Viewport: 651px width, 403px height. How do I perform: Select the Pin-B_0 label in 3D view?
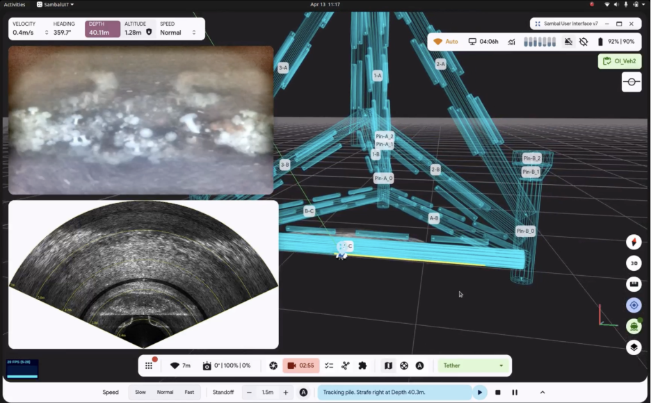[x=525, y=231]
